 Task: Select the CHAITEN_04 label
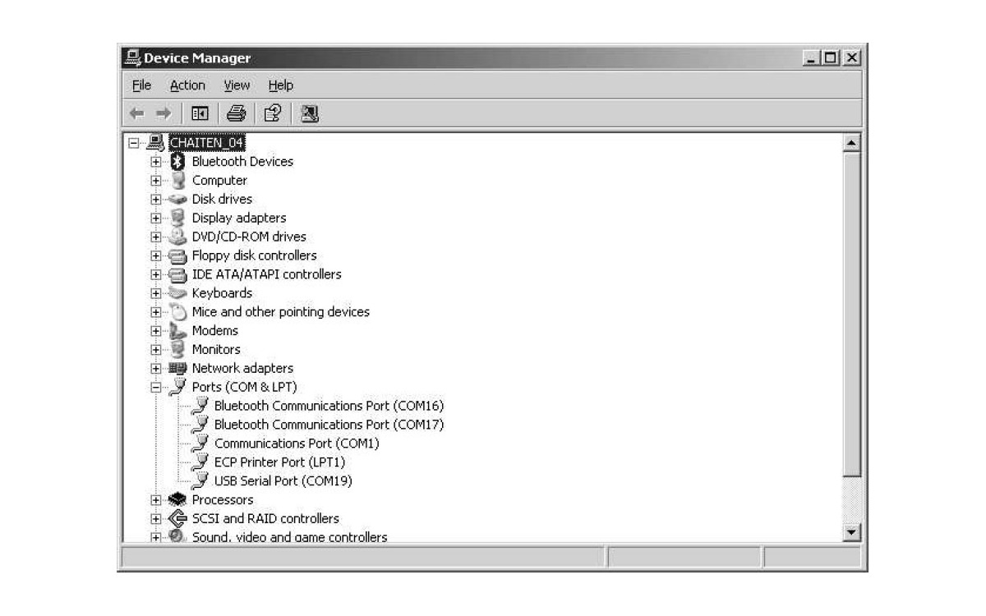click(x=206, y=143)
